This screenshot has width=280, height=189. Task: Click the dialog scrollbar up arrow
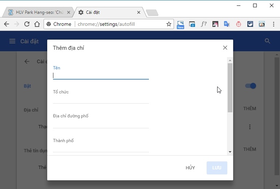(230, 60)
